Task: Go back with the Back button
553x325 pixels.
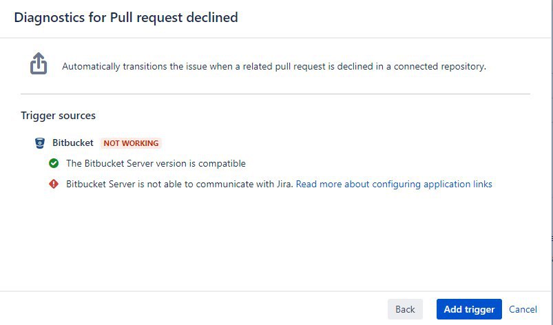Action: coord(405,309)
